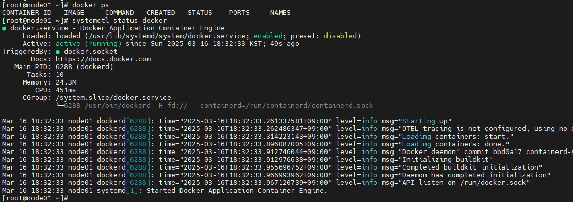Select the STATUS column header
The width and height of the screenshot is (573, 202).
click(x=200, y=13)
